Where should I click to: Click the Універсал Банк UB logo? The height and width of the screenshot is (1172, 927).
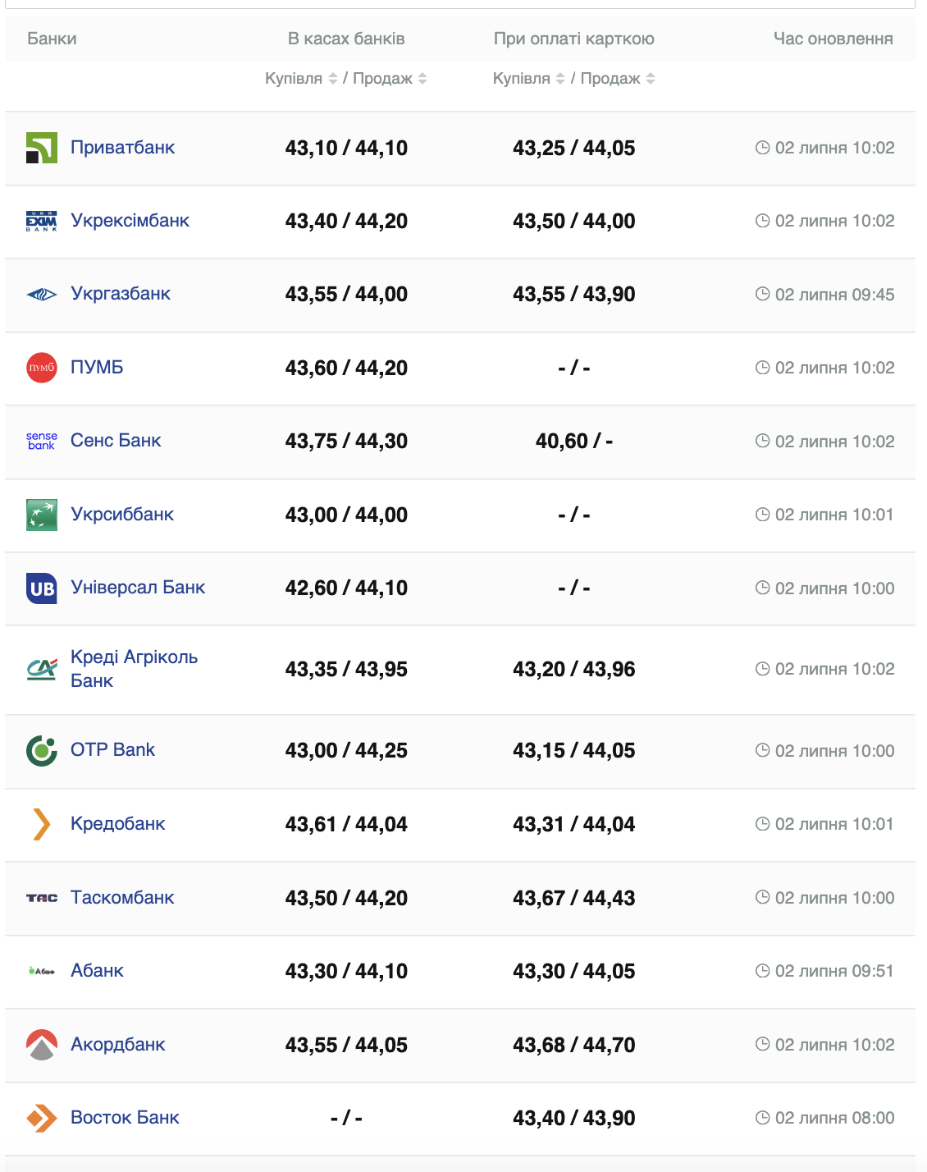coord(42,588)
